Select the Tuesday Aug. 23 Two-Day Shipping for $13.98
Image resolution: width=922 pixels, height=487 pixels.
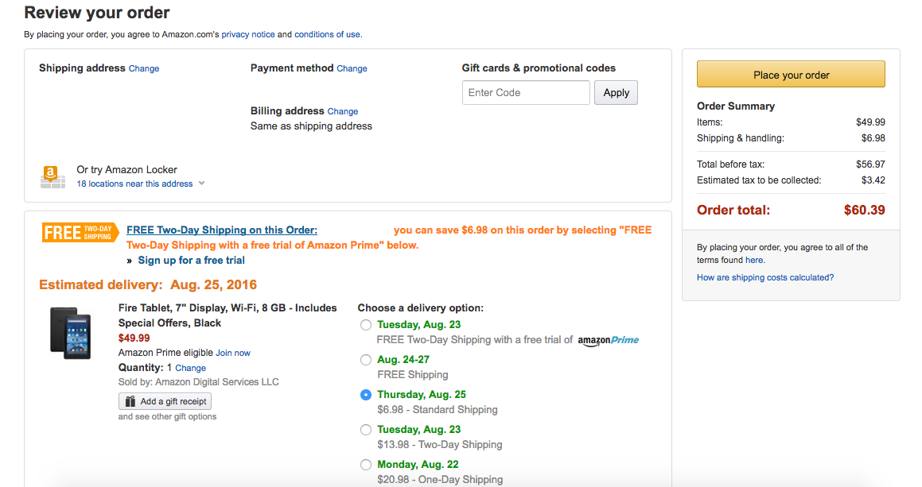(x=366, y=429)
